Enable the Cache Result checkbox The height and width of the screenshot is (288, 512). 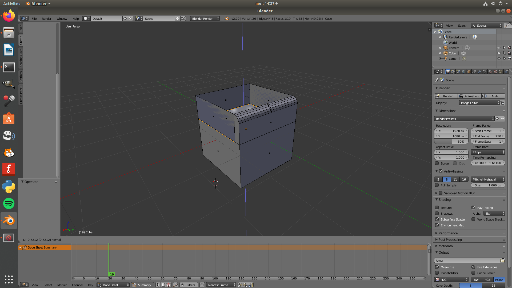pos(473,273)
